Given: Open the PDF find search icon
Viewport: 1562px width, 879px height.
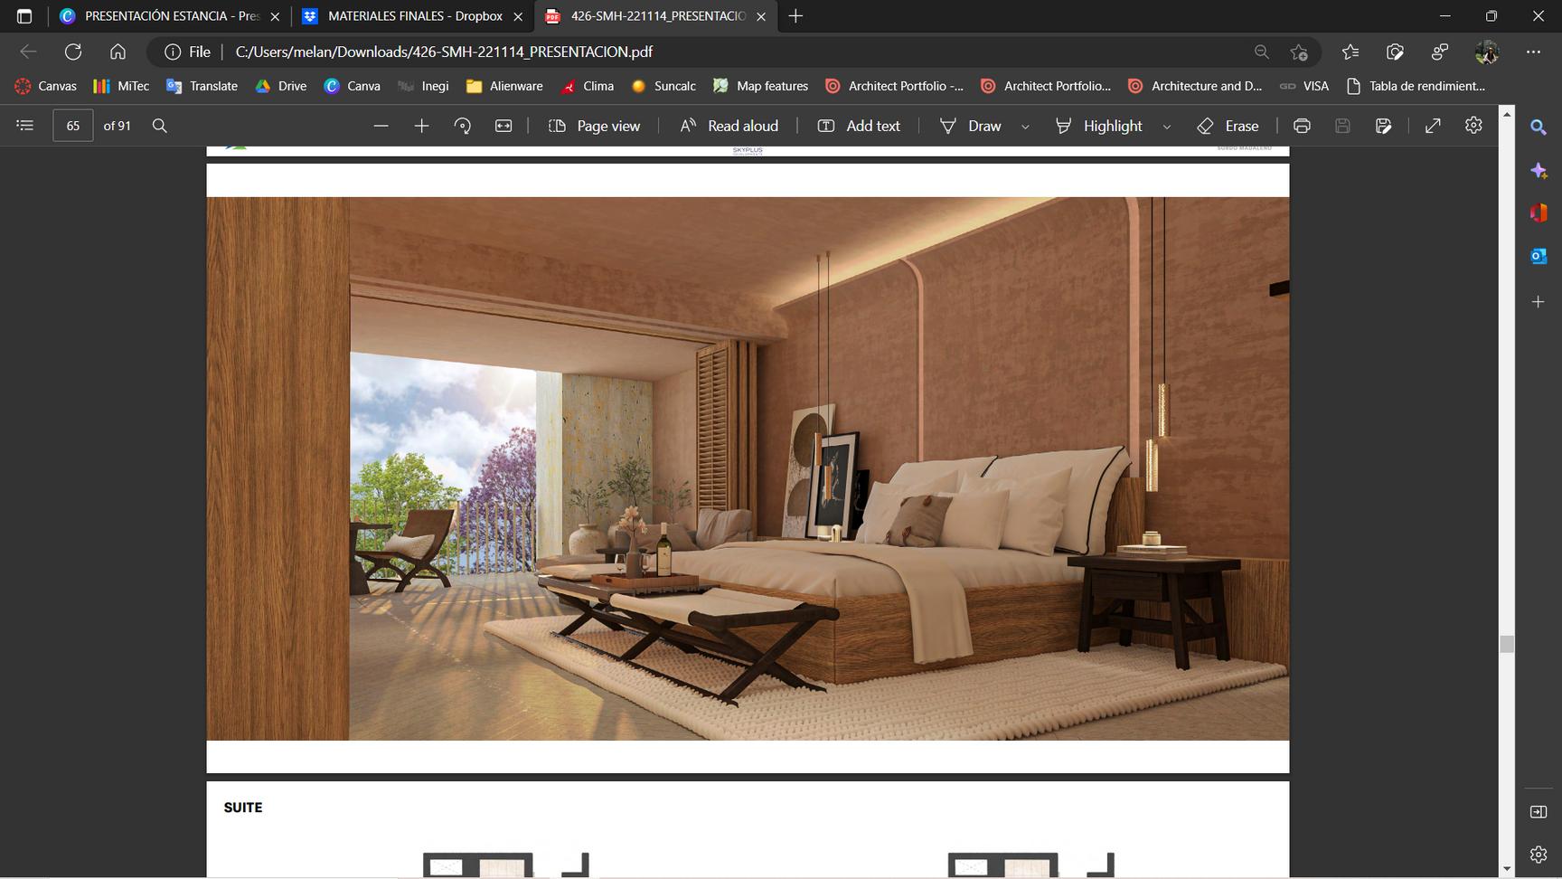Looking at the screenshot, I should pos(160,126).
